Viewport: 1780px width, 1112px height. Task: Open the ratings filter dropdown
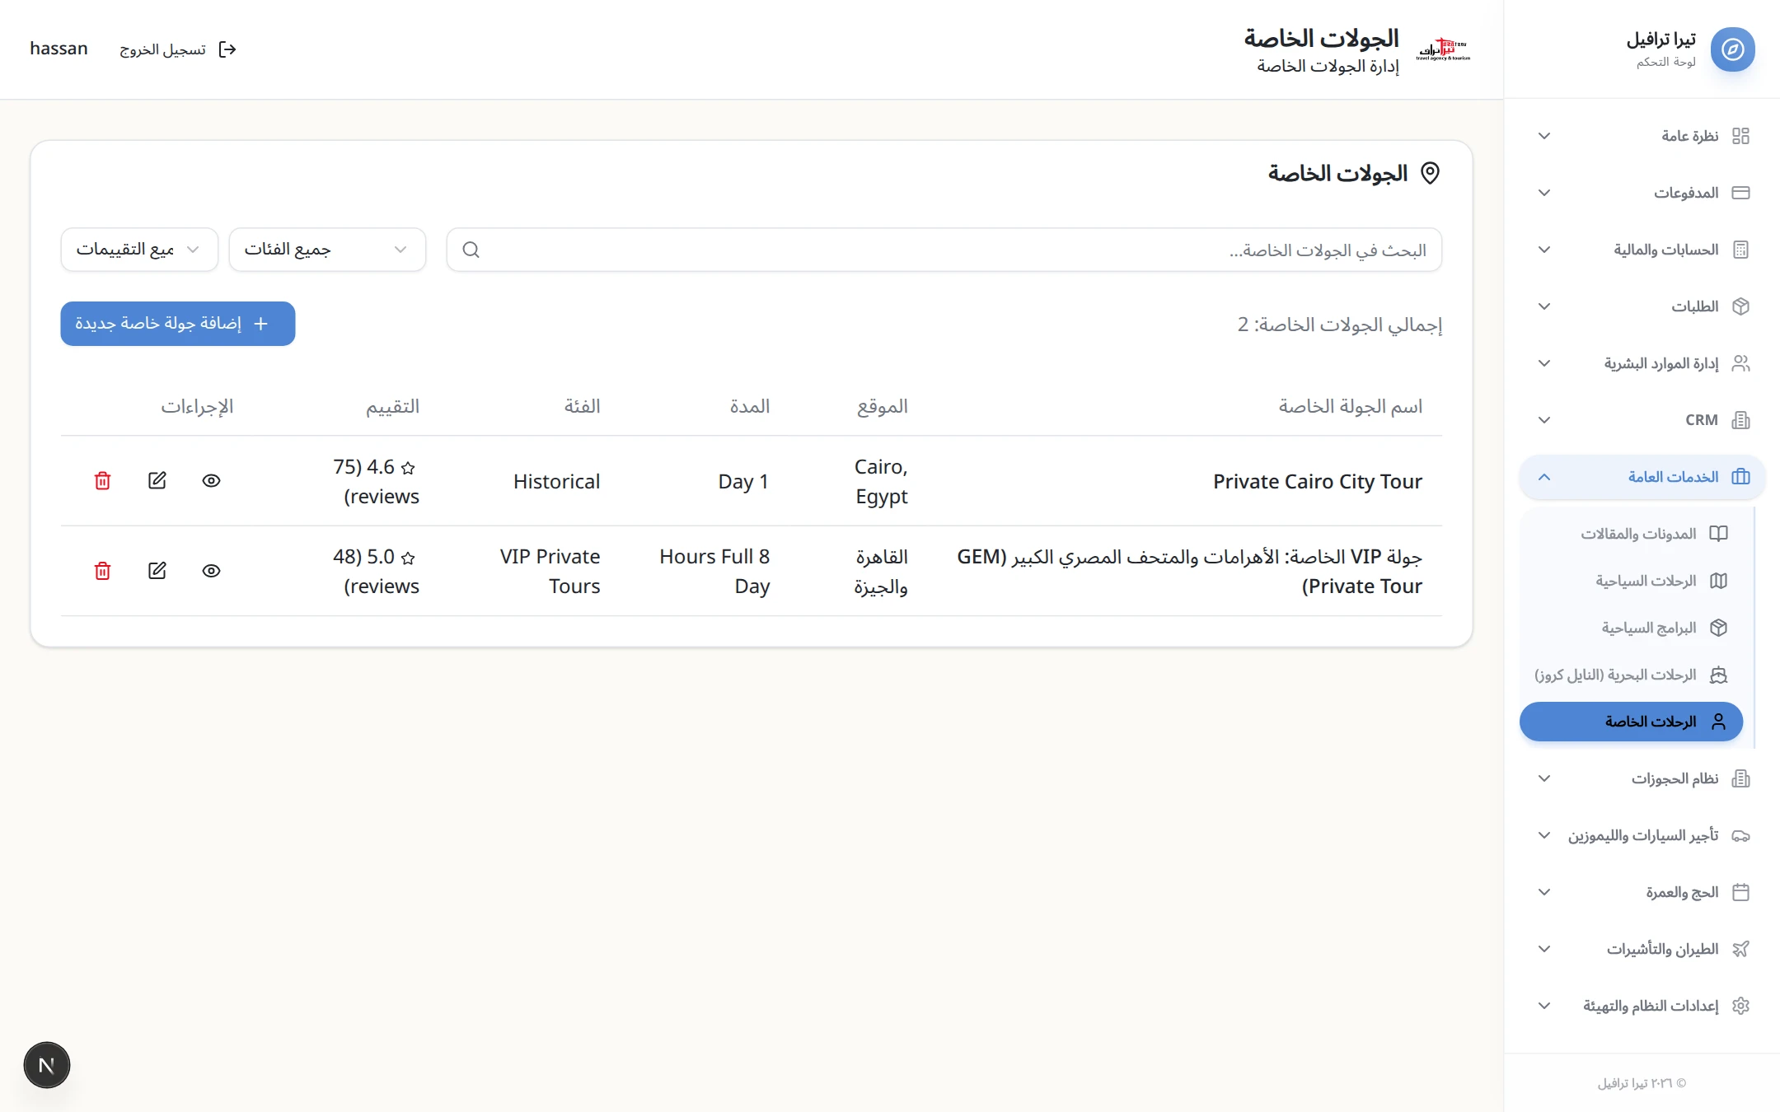click(x=139, y=250)
